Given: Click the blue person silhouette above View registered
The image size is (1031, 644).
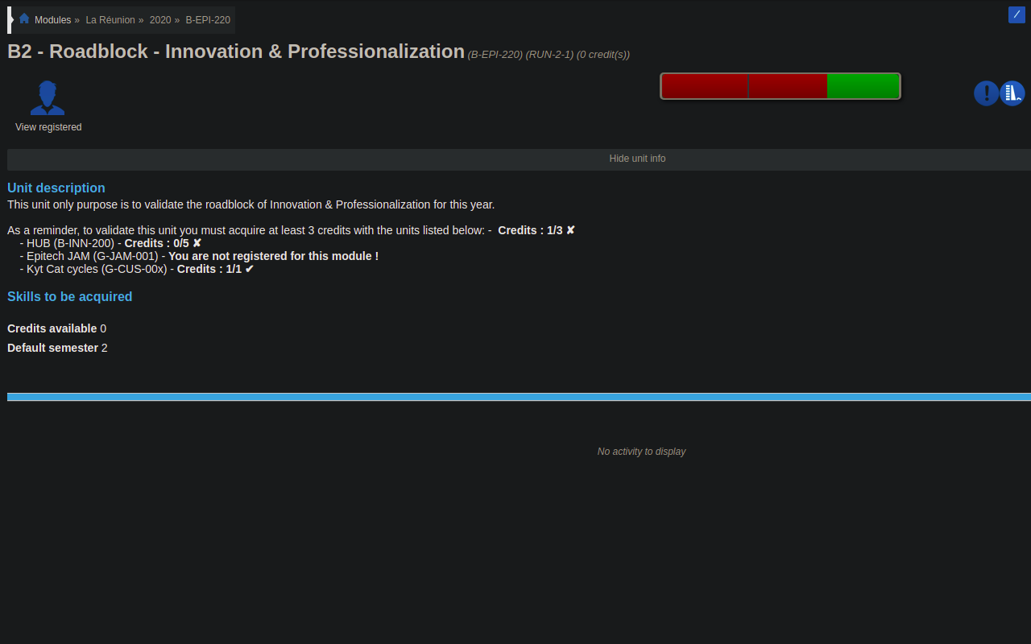Looking at the screenshot, I should tap(47, 97).
